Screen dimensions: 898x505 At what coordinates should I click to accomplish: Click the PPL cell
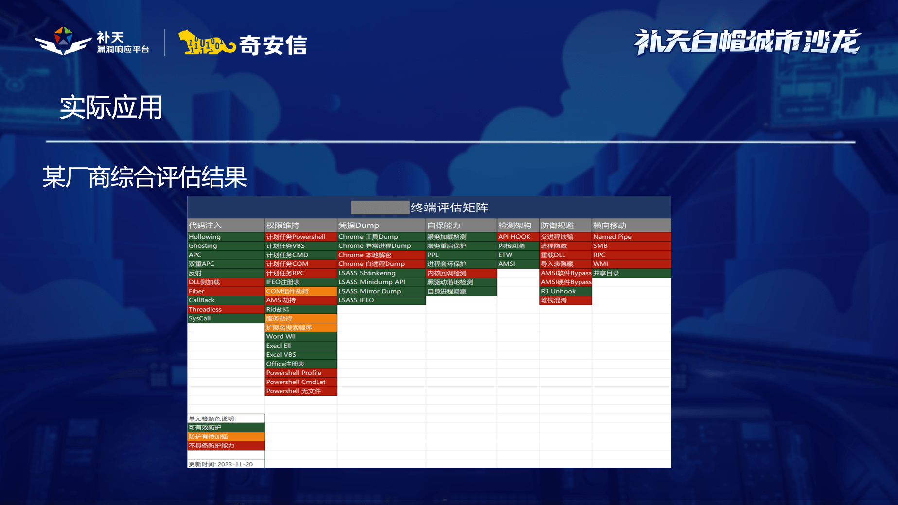click(461, 255)
